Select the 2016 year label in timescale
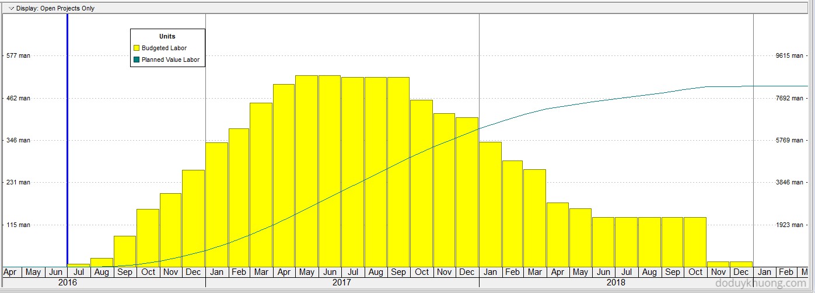This screenshot has width=815, height=293. (x=67, y=282)
